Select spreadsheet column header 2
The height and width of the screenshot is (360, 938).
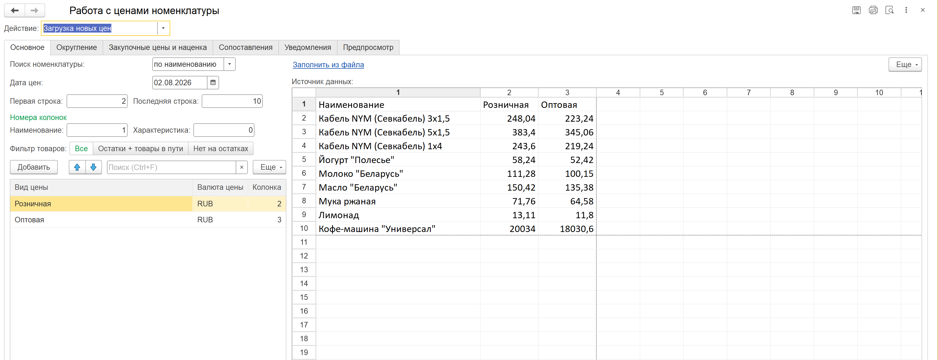click(x=509, y=93)
